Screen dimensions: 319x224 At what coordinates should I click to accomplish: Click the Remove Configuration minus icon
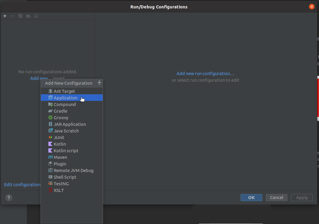13,16
